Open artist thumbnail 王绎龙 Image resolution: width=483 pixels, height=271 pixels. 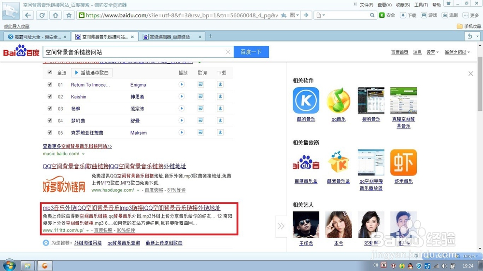[306, 225]
